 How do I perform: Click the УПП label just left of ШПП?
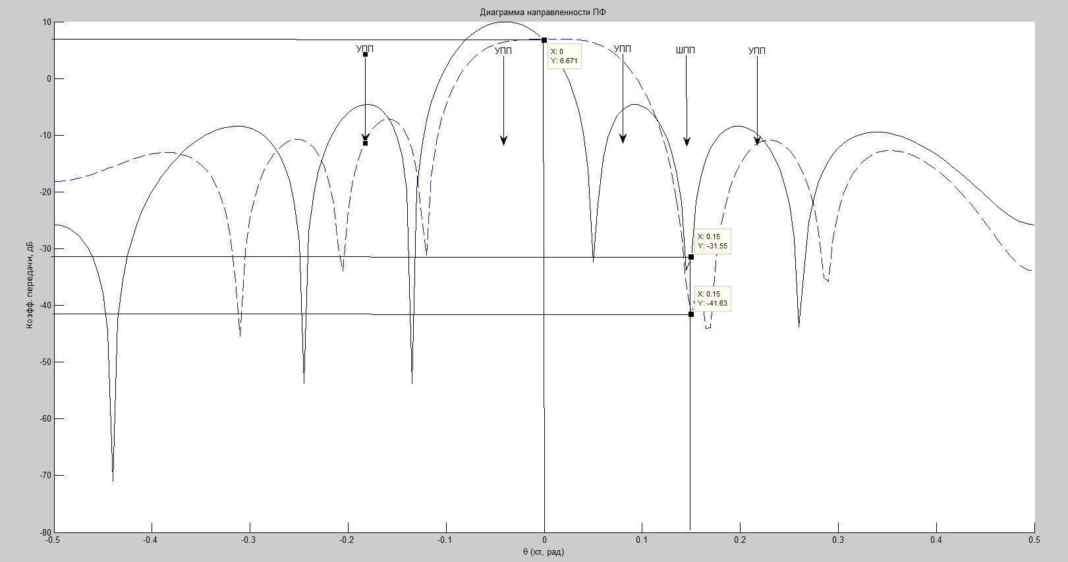[x=623, y=49]
